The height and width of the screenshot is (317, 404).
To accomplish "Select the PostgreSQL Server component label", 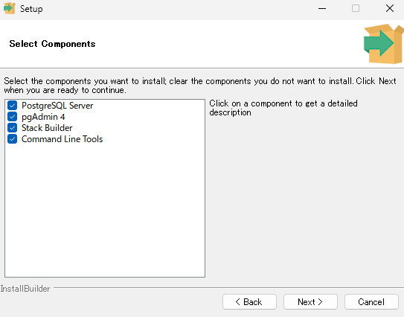I will pyautogui.click(x=57, y=106).
